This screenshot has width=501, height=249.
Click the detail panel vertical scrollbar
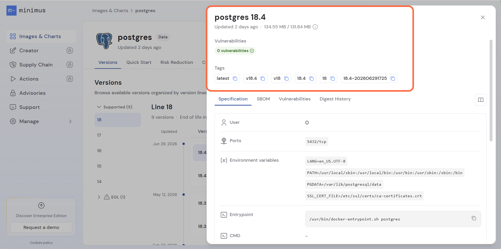tap(491, 90)
